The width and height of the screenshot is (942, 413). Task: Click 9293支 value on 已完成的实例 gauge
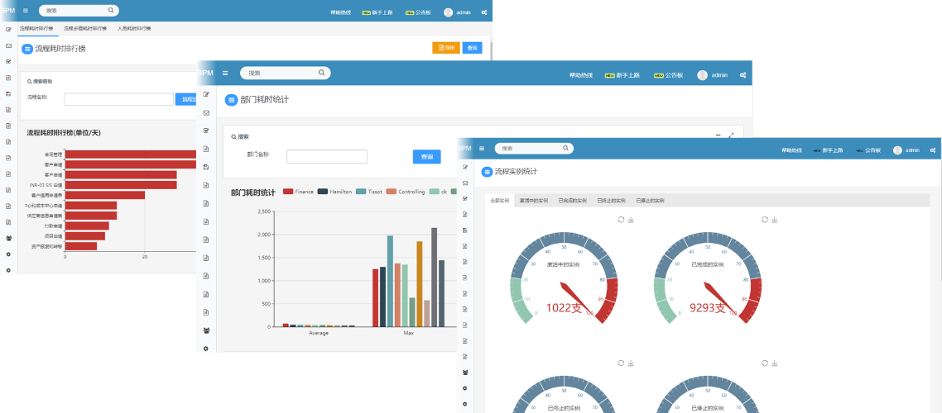tap(708, 308)
